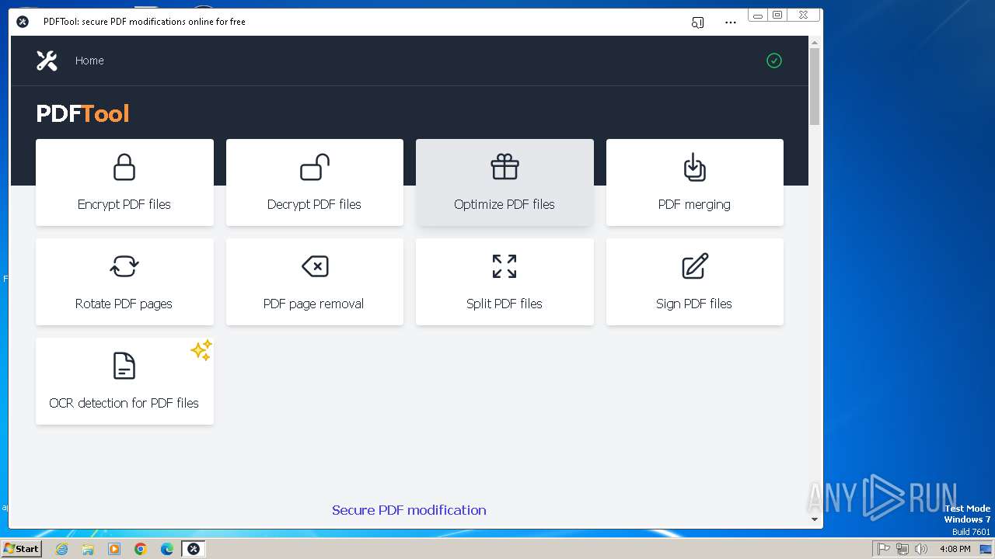Open Encrypt PDF files label
The height and width of the screenshot is (559, 995).
click(124, 204)
